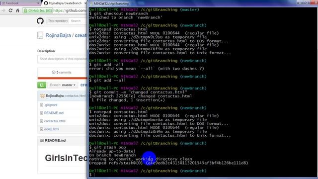Click the contactus.html file icon

(x=41, y=121)
